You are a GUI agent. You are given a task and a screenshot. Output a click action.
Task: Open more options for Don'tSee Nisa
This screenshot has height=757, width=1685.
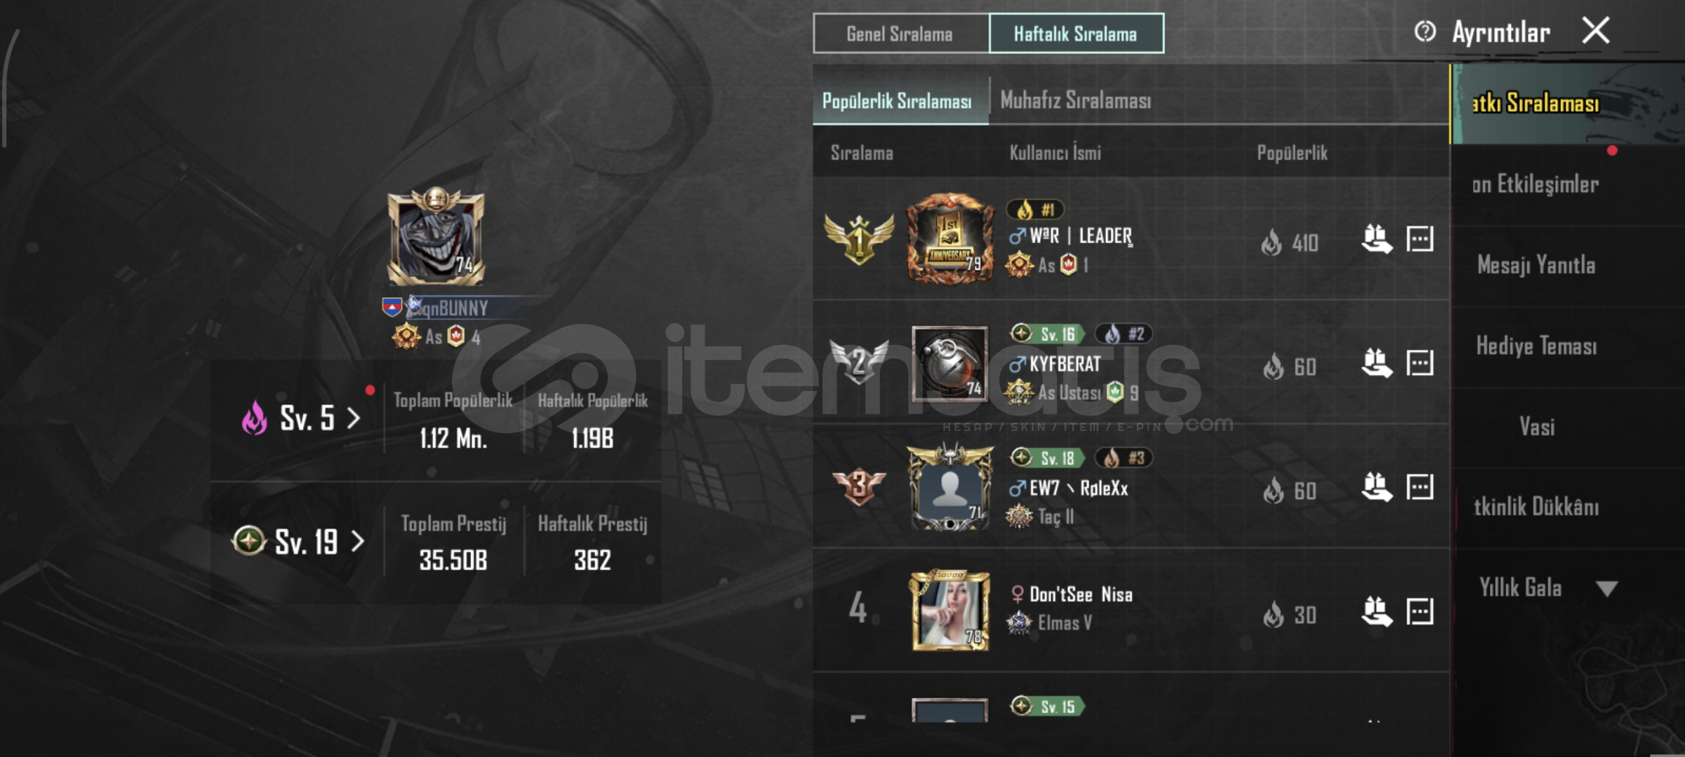click(x=1420, y=612)
